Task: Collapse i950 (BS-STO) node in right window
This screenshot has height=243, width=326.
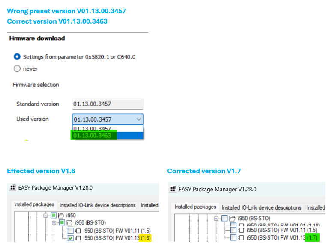Action: (x=216, y=219)
